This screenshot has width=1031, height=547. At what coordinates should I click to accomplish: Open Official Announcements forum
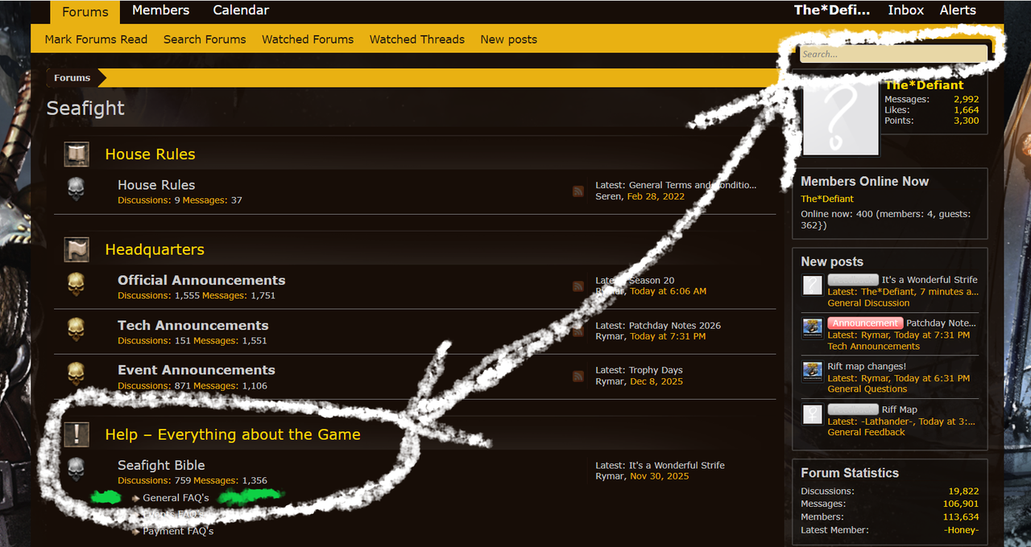(x=201, y=280)
